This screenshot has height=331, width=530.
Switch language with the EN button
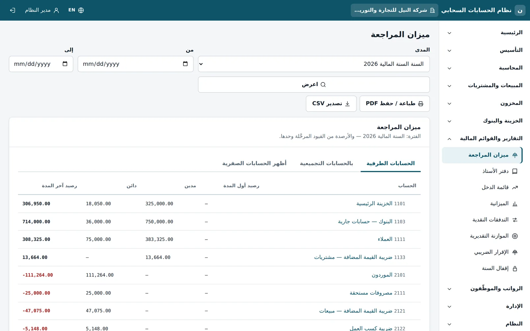[76, 10]
